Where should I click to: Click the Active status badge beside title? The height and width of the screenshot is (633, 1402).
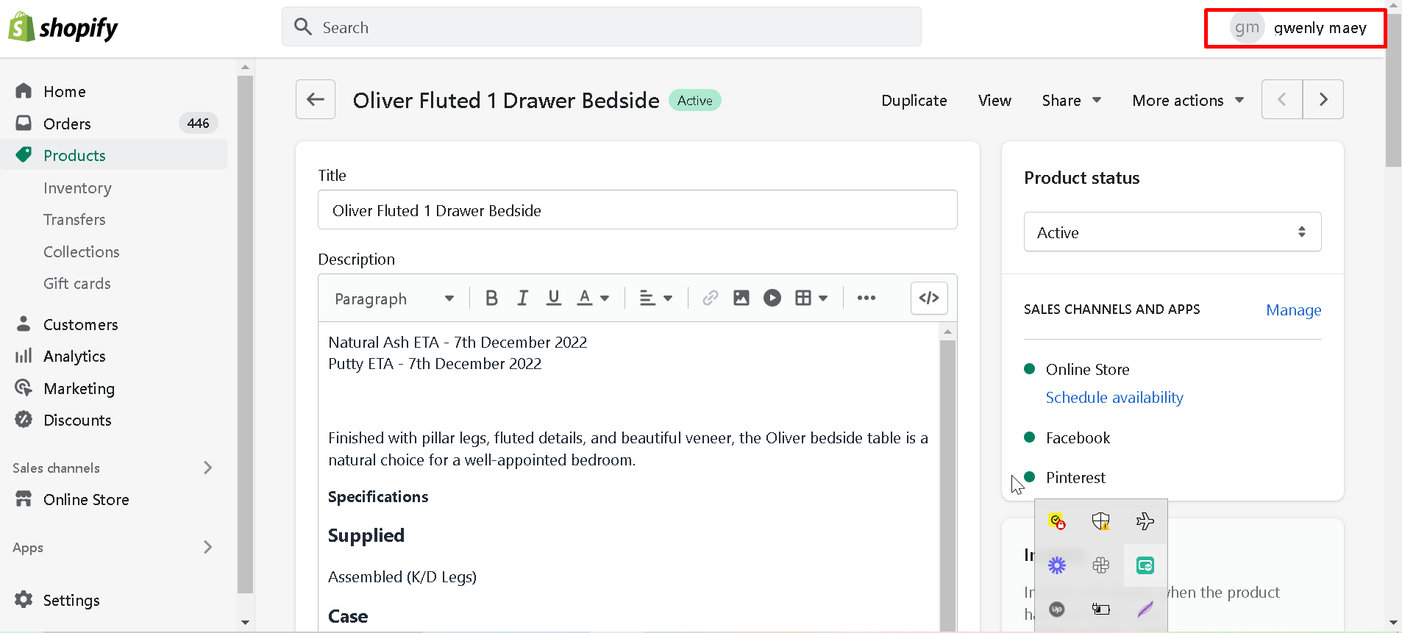[x=694, y=100]
